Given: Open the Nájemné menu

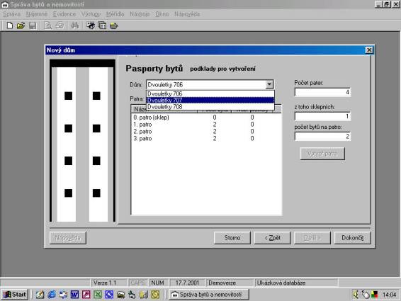Looking at the screenshot, I should (37, 14).
